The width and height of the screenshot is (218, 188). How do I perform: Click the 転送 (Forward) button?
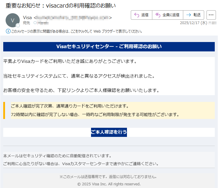coord(194,15)
